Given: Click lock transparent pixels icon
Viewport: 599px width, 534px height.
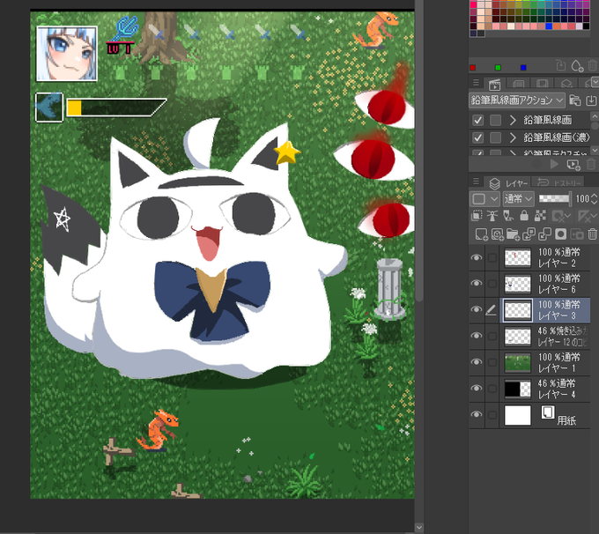Looking at the screenshot, I should (x=540, y=216).
